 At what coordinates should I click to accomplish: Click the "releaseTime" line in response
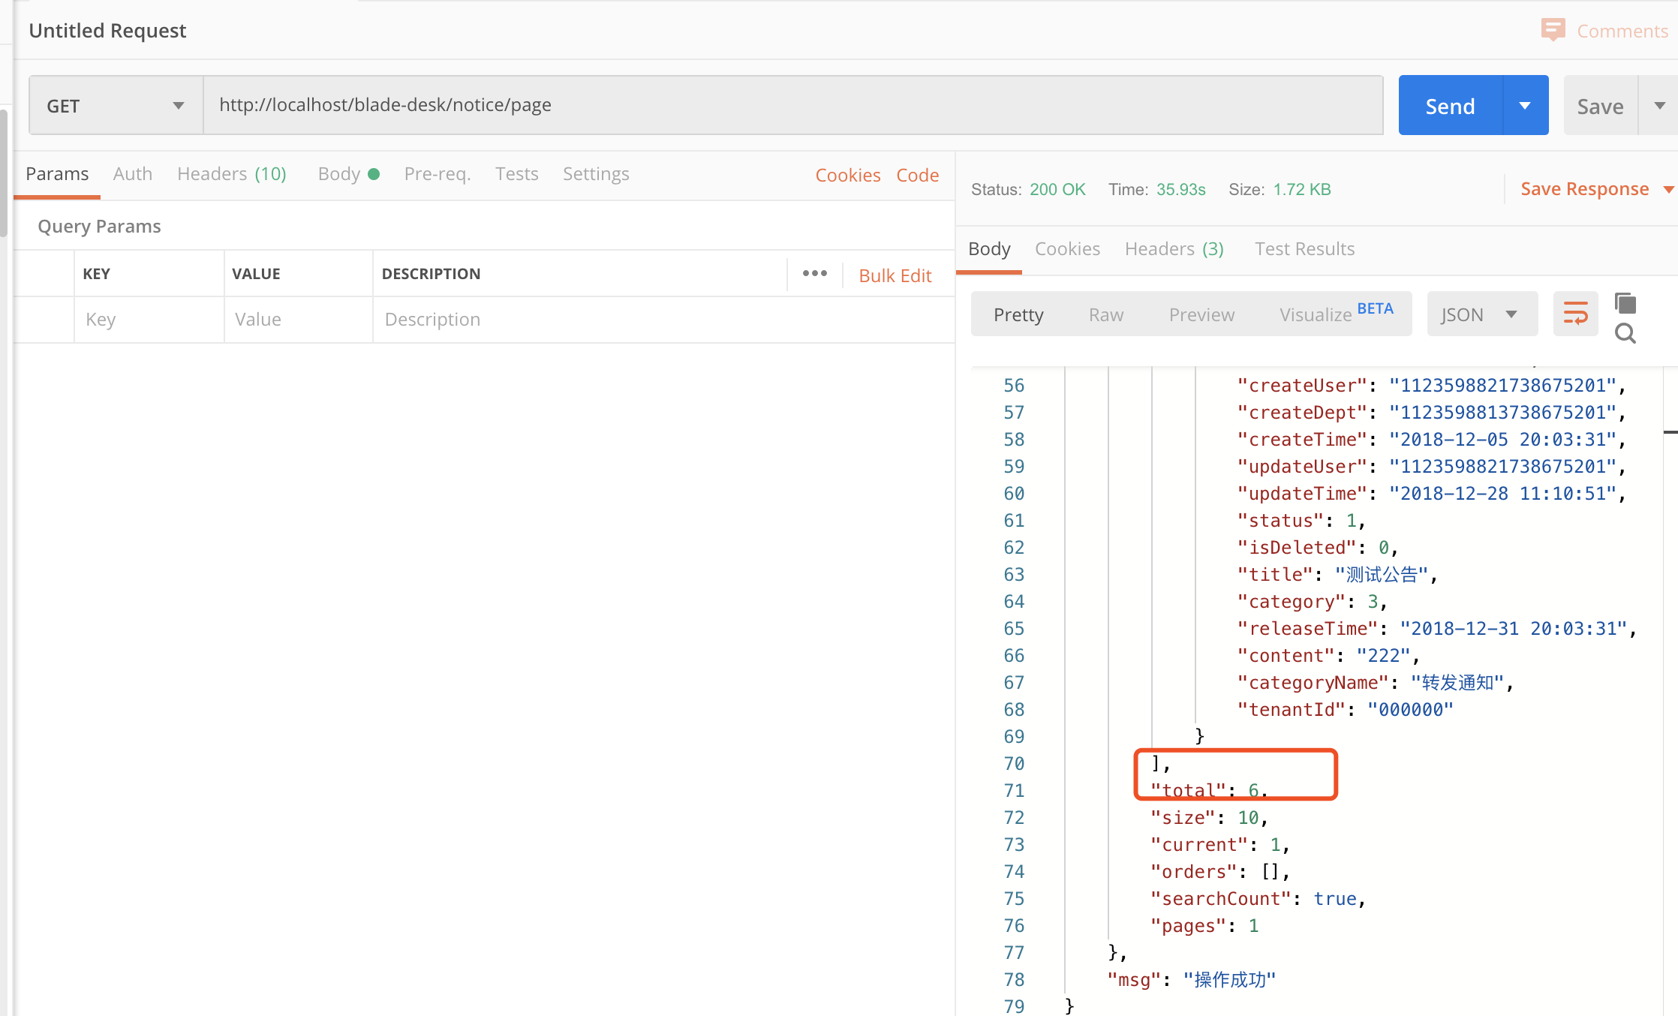(x=1437, y=629)
